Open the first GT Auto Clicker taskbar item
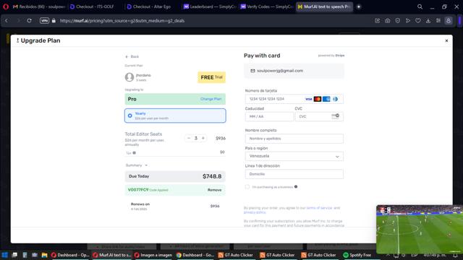This screenshot has height=260, width=463. [236, 255]
